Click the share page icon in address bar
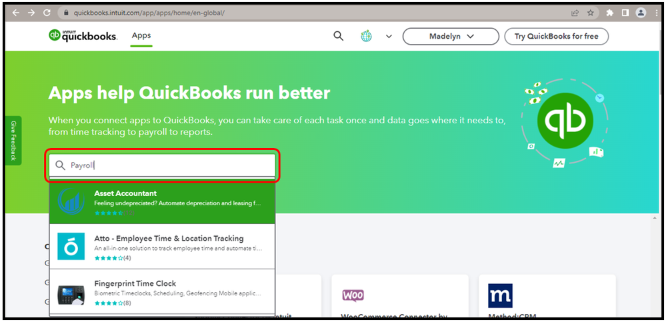The image size is (666, 322). 575,13
